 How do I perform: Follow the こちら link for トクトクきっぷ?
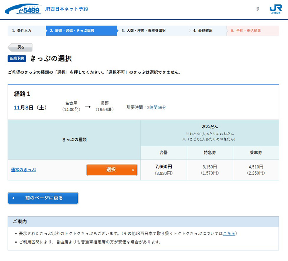(x=229, y=233)
